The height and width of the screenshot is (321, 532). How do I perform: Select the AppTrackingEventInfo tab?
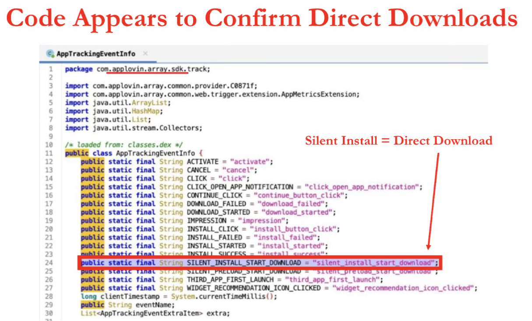coord(95,54)
